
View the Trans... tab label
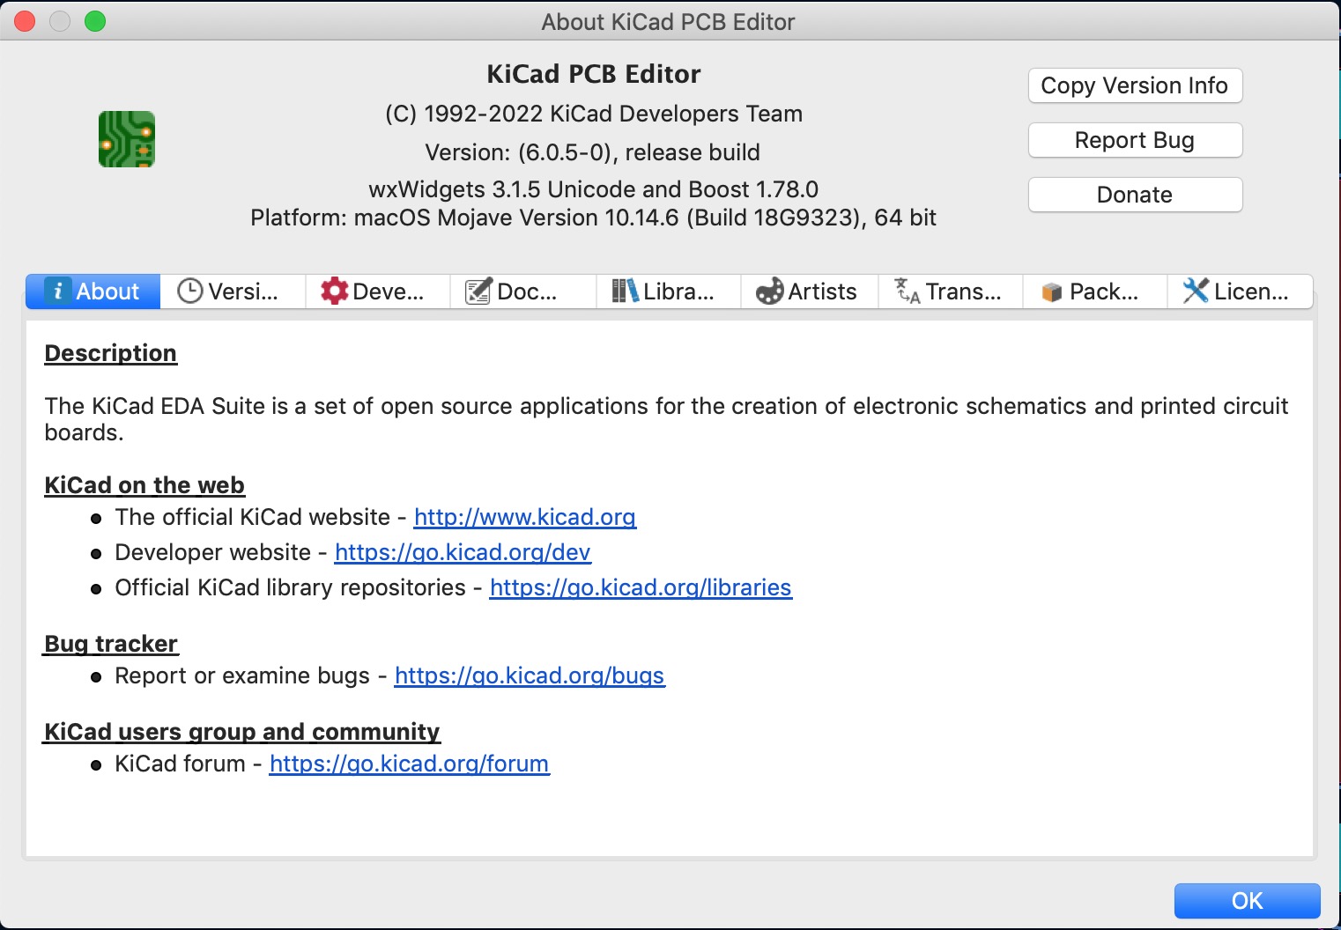click(964, 292)
